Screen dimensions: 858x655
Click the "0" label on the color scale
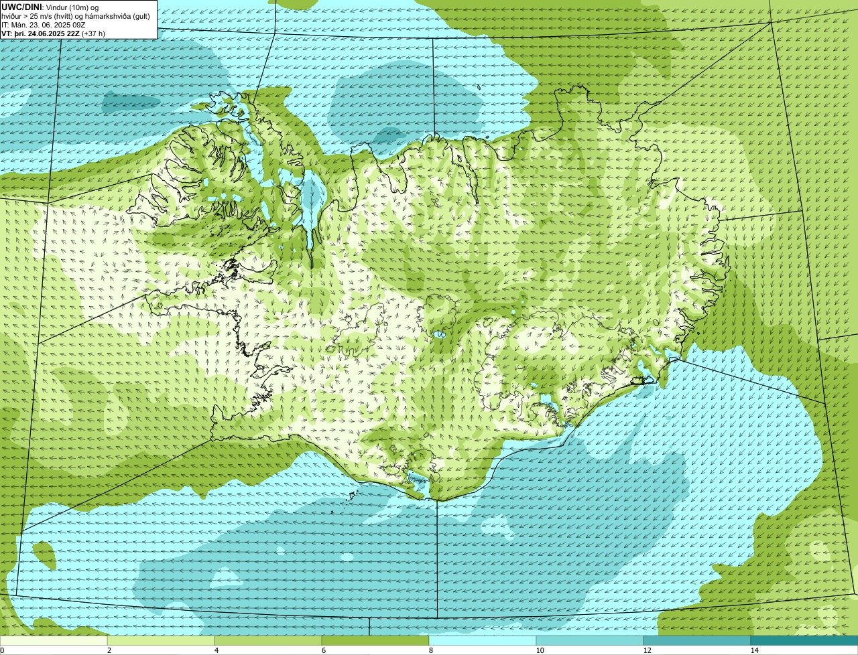[2, 650]
